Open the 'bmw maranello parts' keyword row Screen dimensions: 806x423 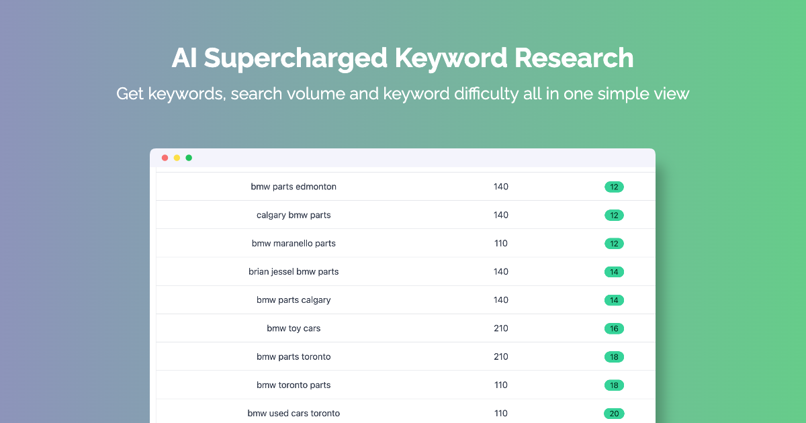(294, 244)
